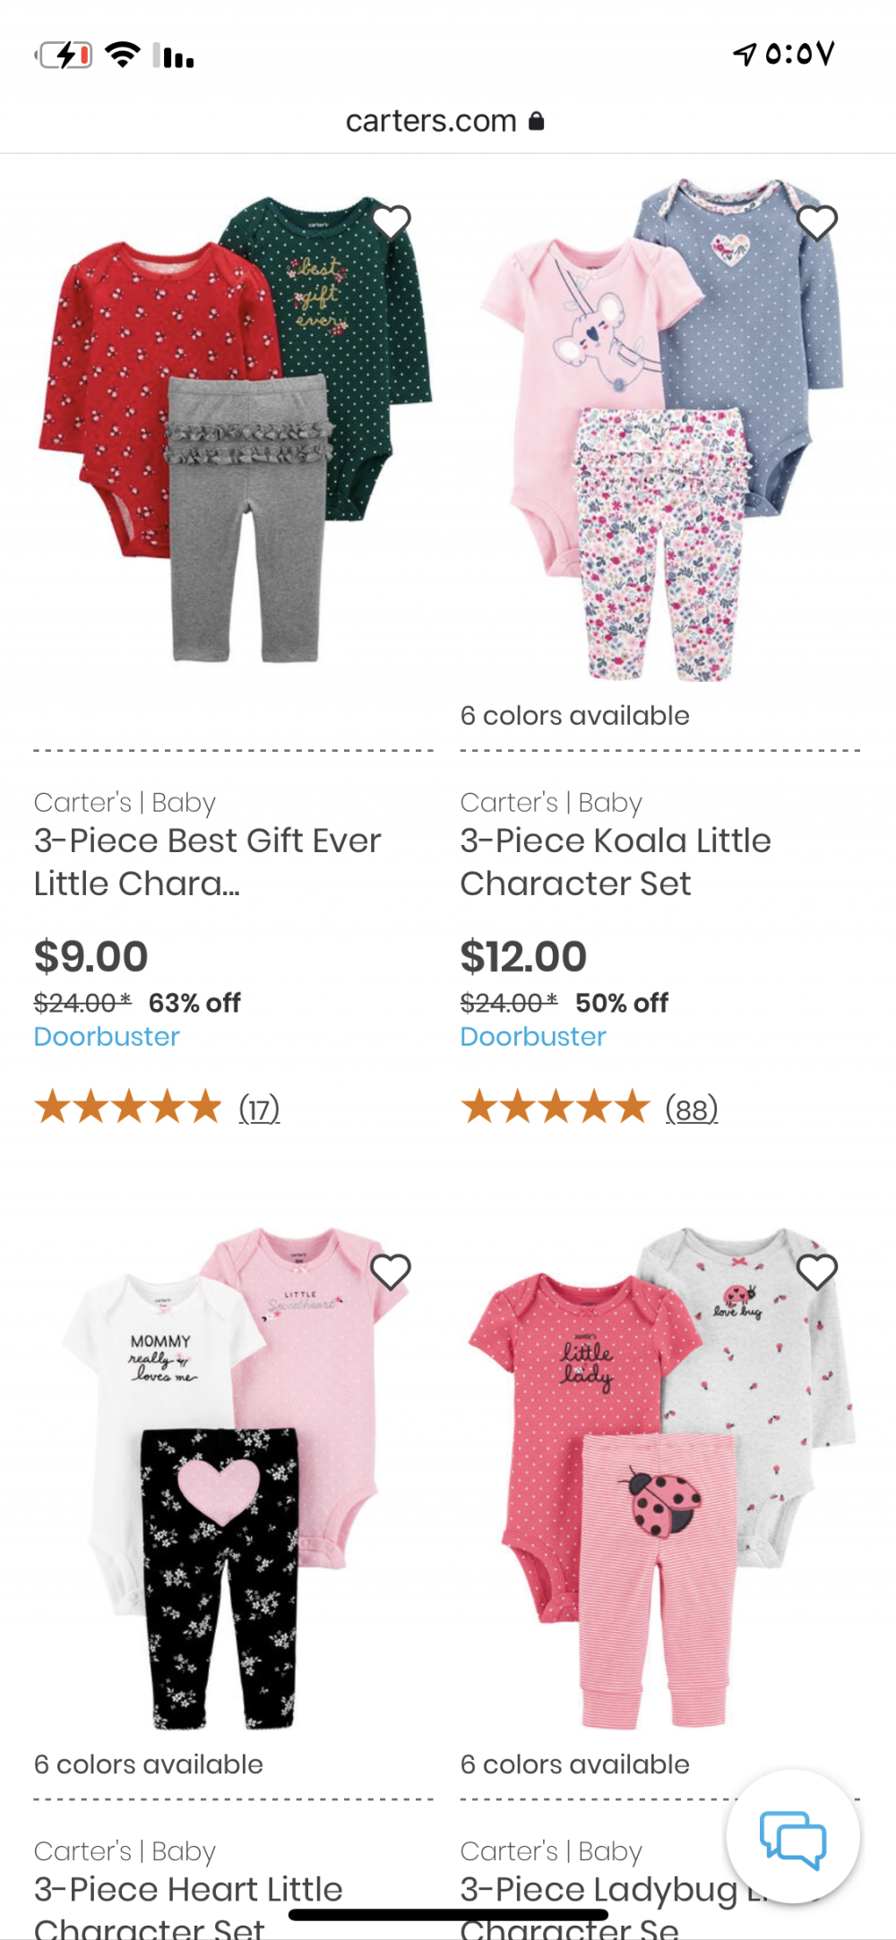The height and width of the screenshot is (1940, 896).
Task: Open 3-Piece Koala Little Character Set link
Action: click(x=616, y=861)
